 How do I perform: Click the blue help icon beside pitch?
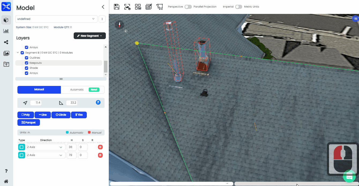98,102
